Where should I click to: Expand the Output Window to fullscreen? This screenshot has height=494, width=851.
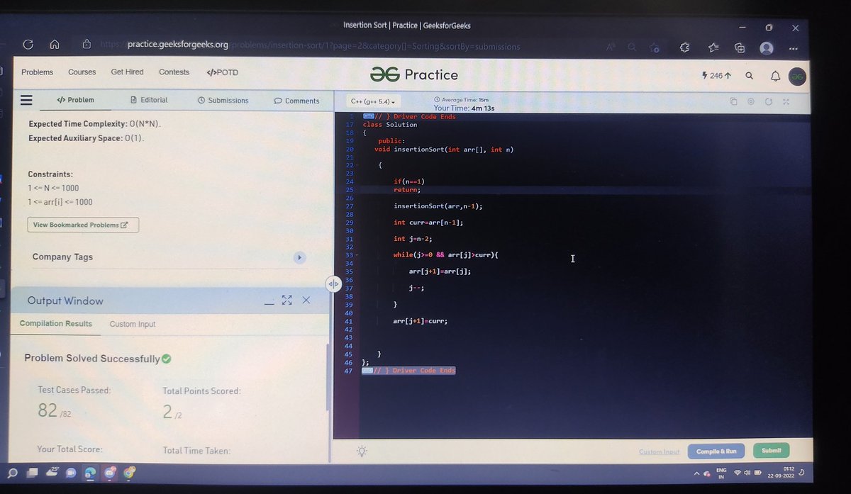[x=287, y=300]
